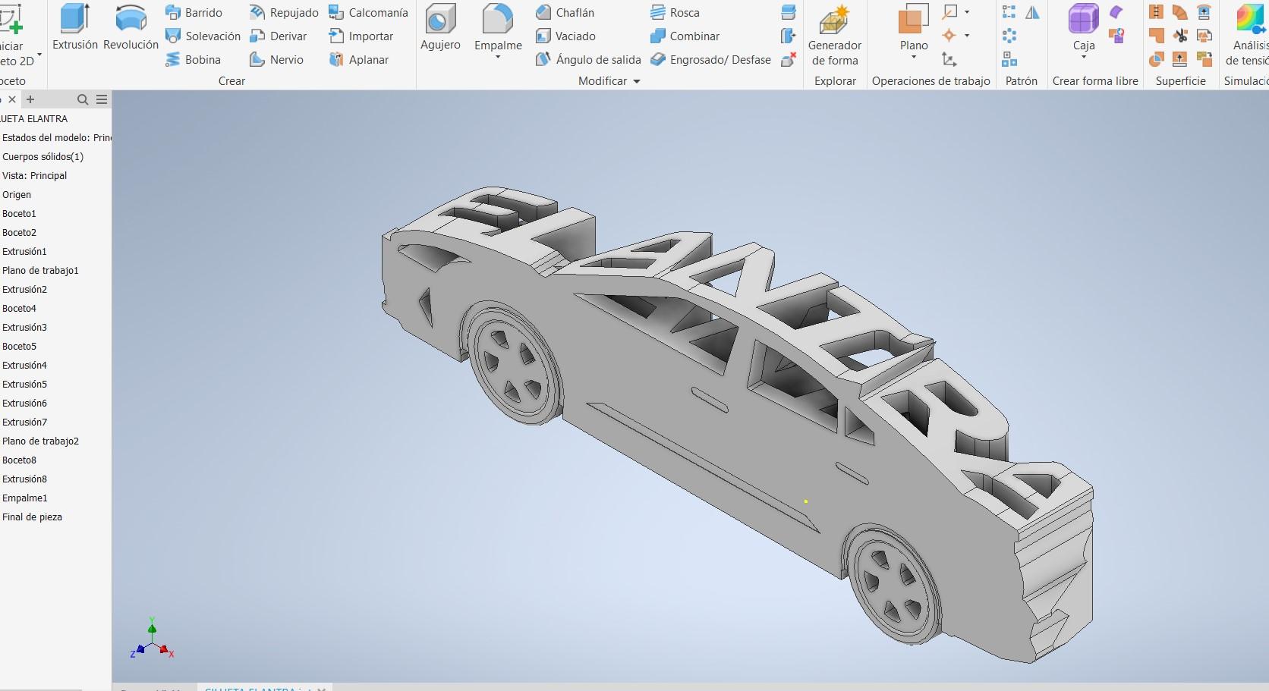Expand the work point dropdown arrow
The image size is (1269, 691).
click(966, 36)
